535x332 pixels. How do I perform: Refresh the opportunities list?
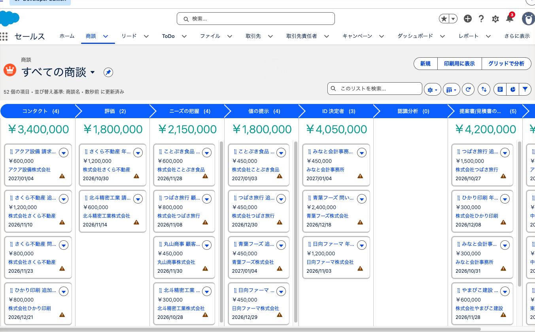coord(468,90)
